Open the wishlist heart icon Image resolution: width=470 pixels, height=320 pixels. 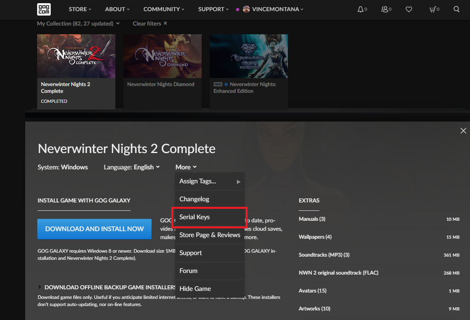coord(409,9)
